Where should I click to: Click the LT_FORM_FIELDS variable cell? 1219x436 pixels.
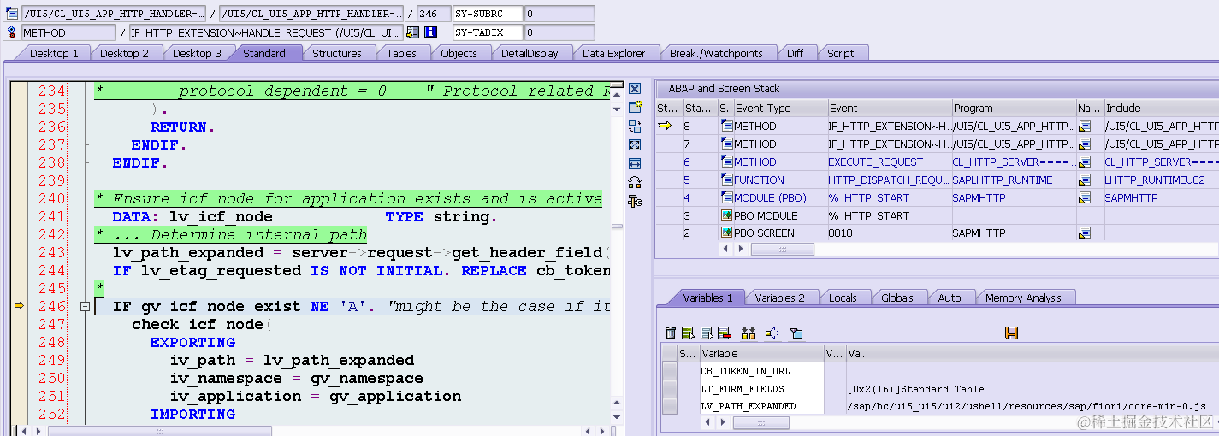tap(761, 389)
